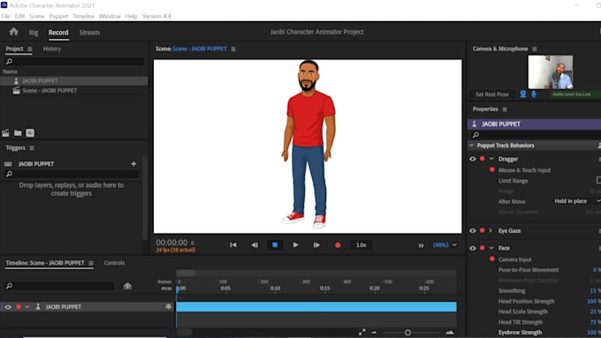Open the Project panel menu icon

tap(30, 49)
